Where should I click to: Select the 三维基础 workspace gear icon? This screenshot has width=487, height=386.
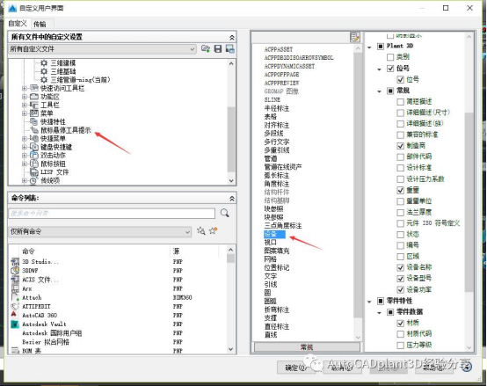pyautogui.click(x=44, y=71)
